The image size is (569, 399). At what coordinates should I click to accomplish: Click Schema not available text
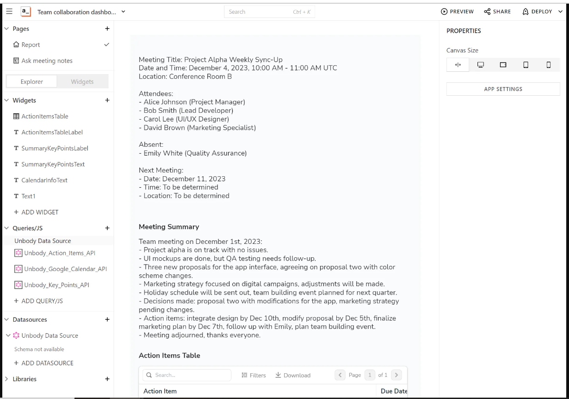coord(39,349)
